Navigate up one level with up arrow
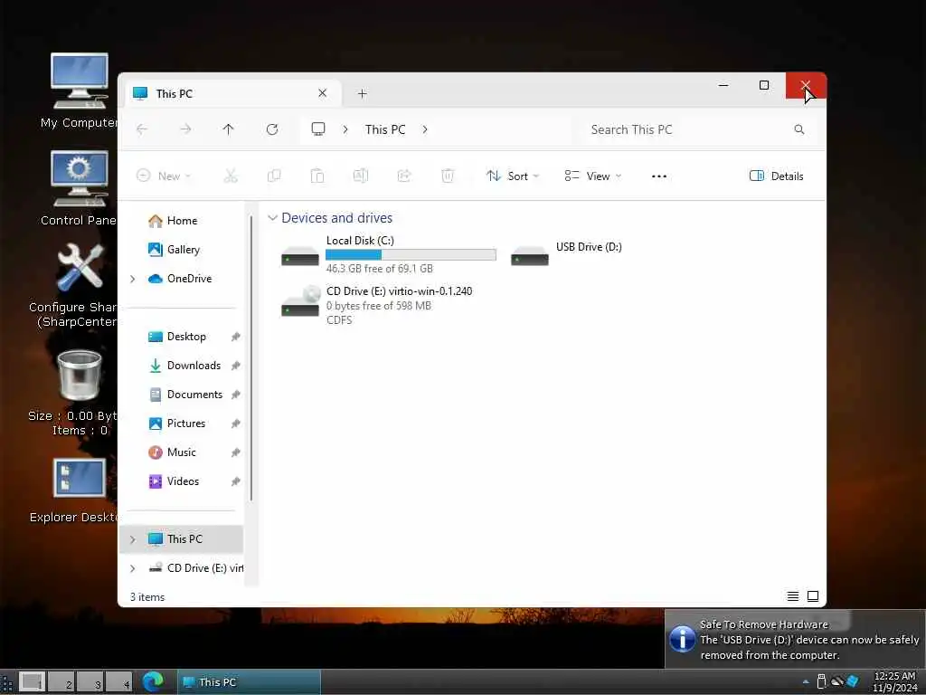Viewport: 926px width, 695px height. [x=229, y=129]
